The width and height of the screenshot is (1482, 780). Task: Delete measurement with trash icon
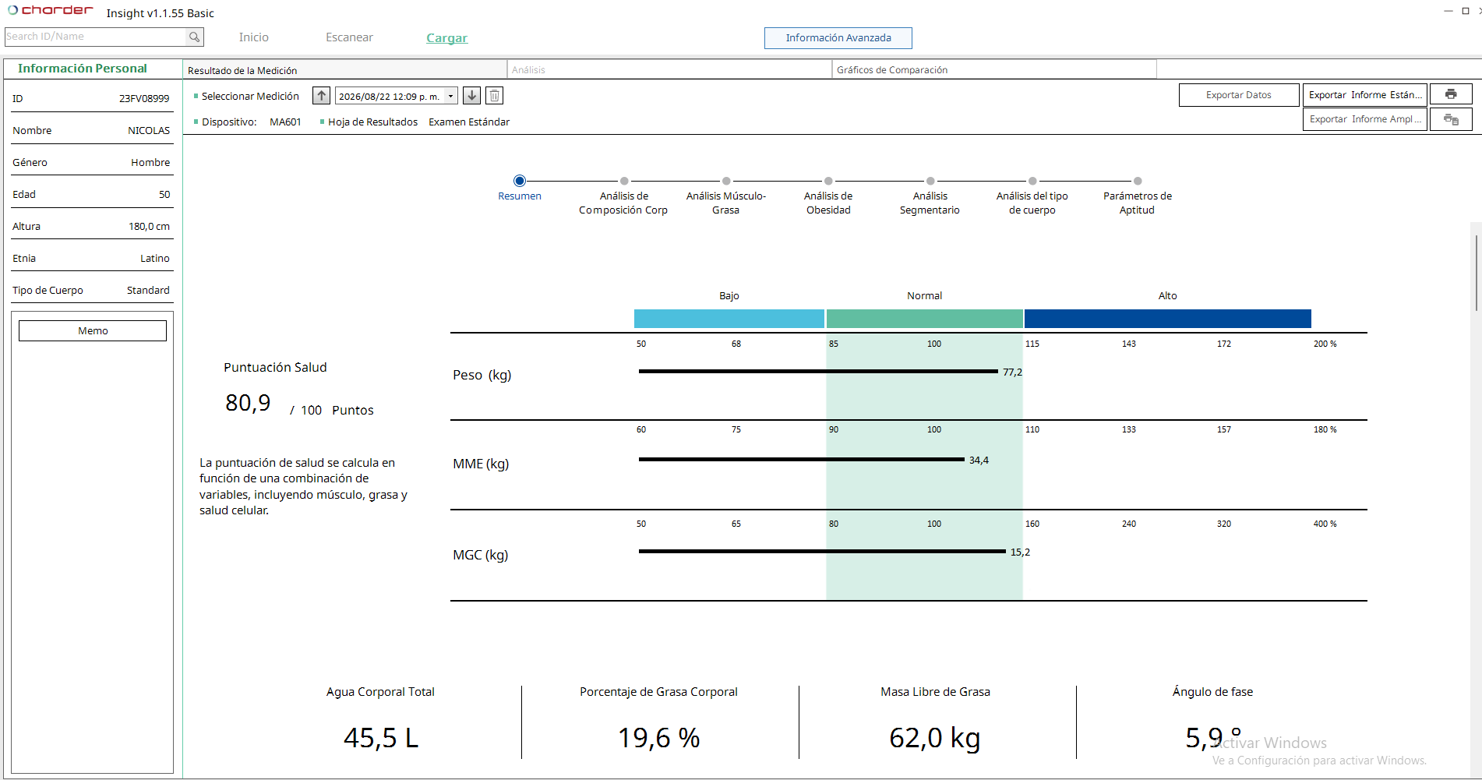tap(494, 96)
